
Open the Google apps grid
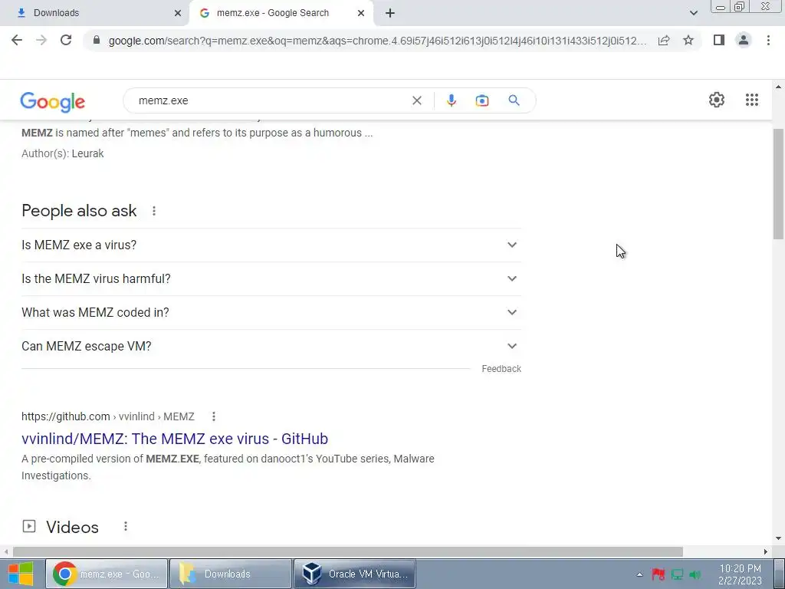pyautogui.click(x=751, y=100)
